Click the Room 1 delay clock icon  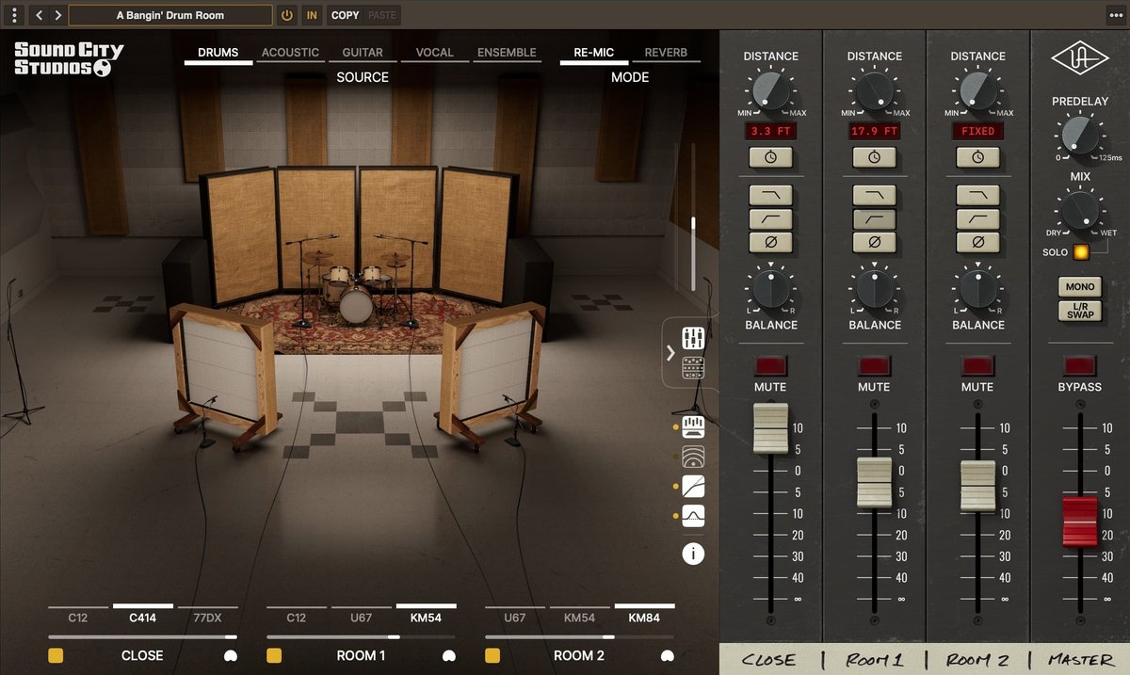(874, 157)
